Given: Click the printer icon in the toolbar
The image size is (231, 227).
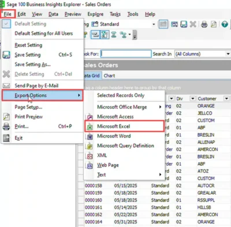Looking at the screenshot, I should coord(204,24).
